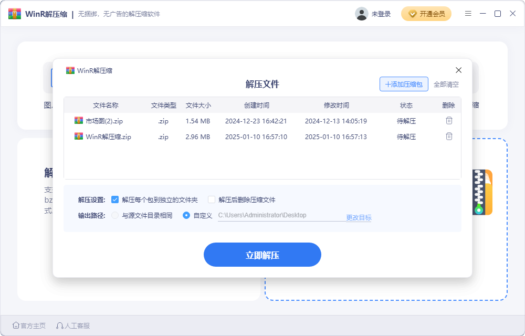Screen dimensions: 525x336
Task: Contact 人工客服 support
Action: 73,325
